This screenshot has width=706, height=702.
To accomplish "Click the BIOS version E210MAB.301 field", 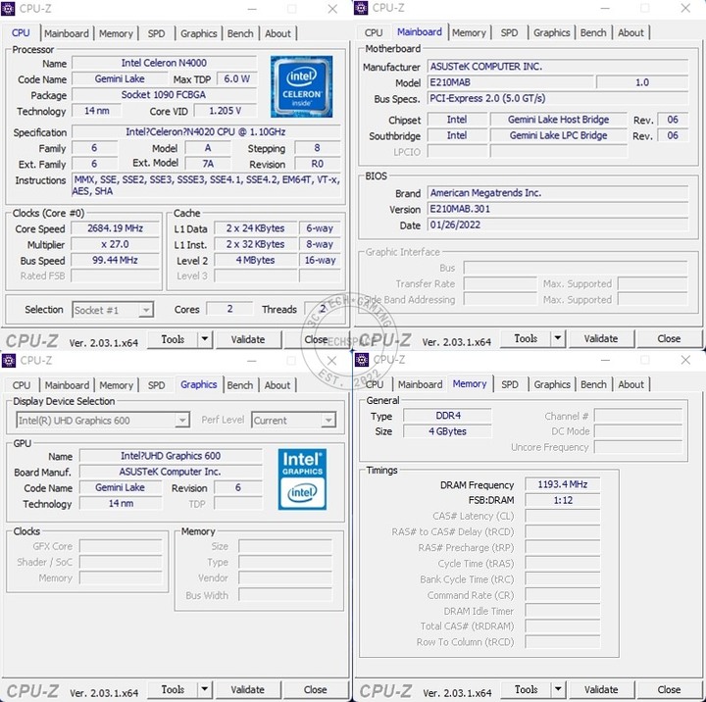I will (558, 209).
